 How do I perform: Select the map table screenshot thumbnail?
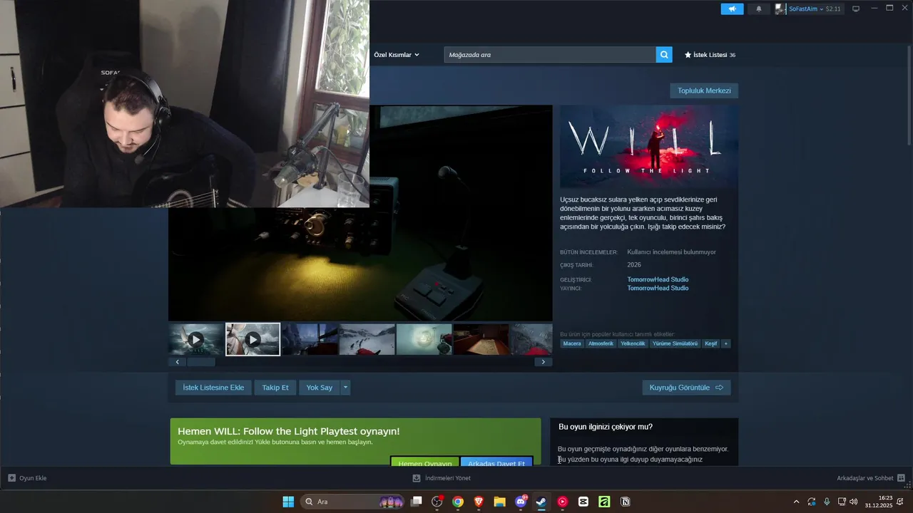click(481, 339)
